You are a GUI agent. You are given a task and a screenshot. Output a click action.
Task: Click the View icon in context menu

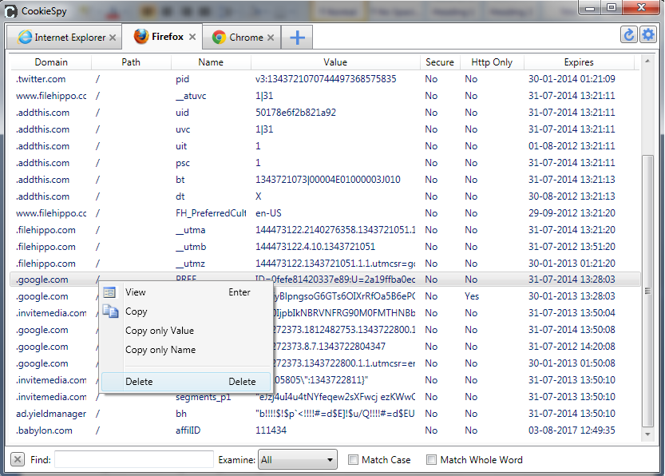pos(109,292)
